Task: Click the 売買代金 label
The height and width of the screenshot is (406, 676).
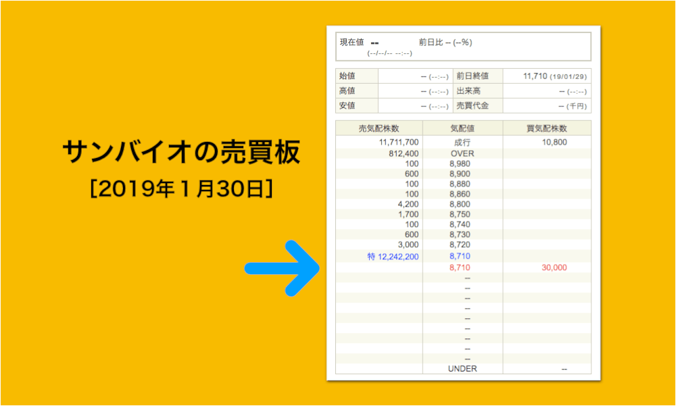Action: tap(473, 105)
